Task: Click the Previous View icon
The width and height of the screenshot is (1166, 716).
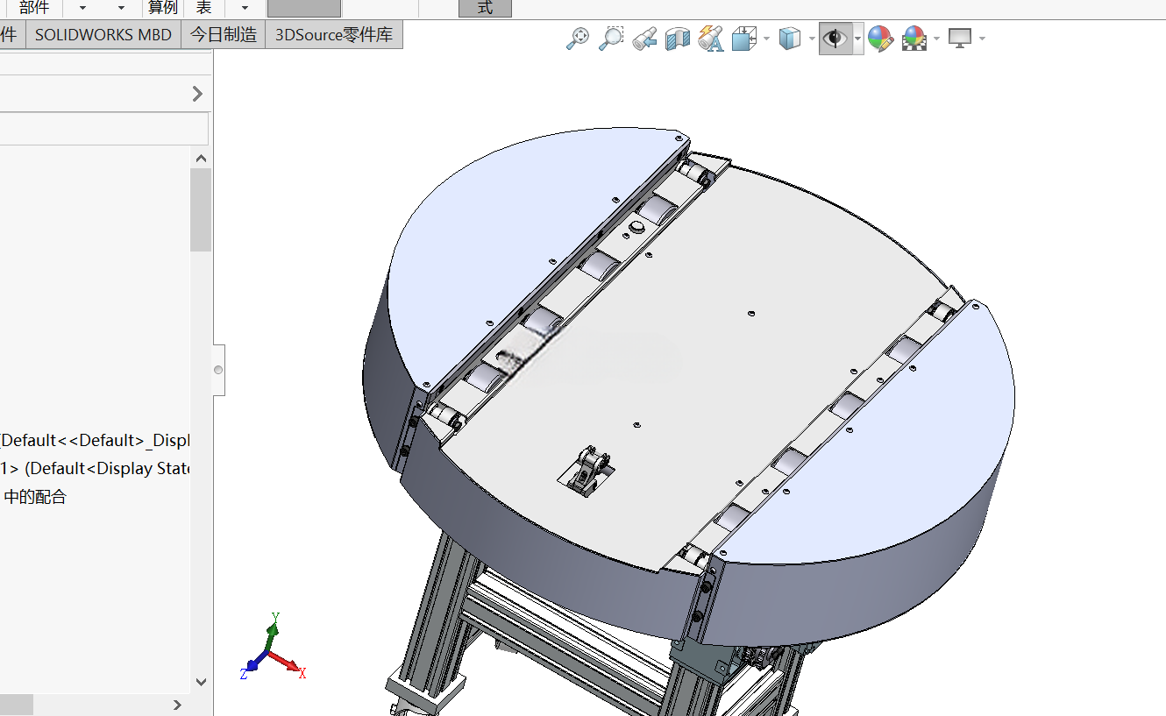Action: click(644, 39)
